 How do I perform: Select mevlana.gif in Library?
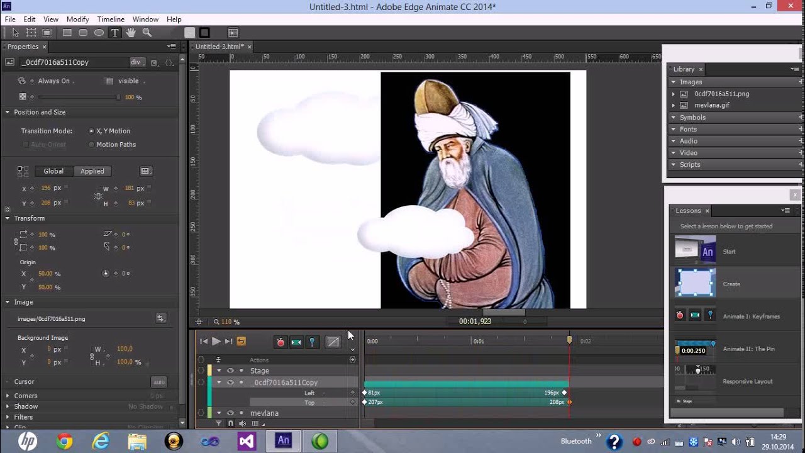[712, 105]
